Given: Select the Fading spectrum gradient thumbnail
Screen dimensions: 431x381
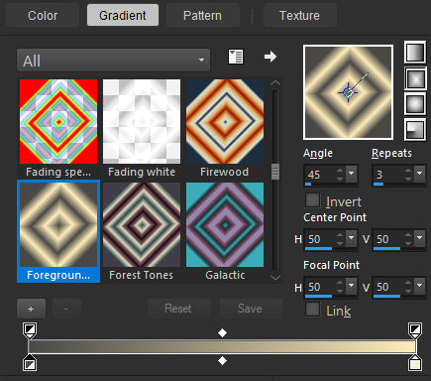Looking at the screenshot, I should click(58, 121).
